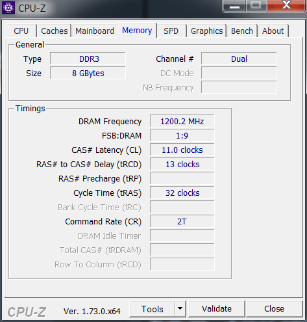307x322 pixels.
Task: Click the DDR3 memory type value
Action: 88,59
